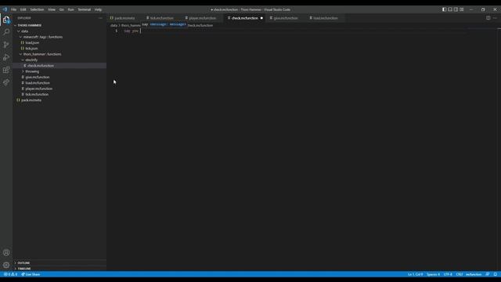
Task: Click the UTF-8 encoding status item
Action: click(448, 274)
